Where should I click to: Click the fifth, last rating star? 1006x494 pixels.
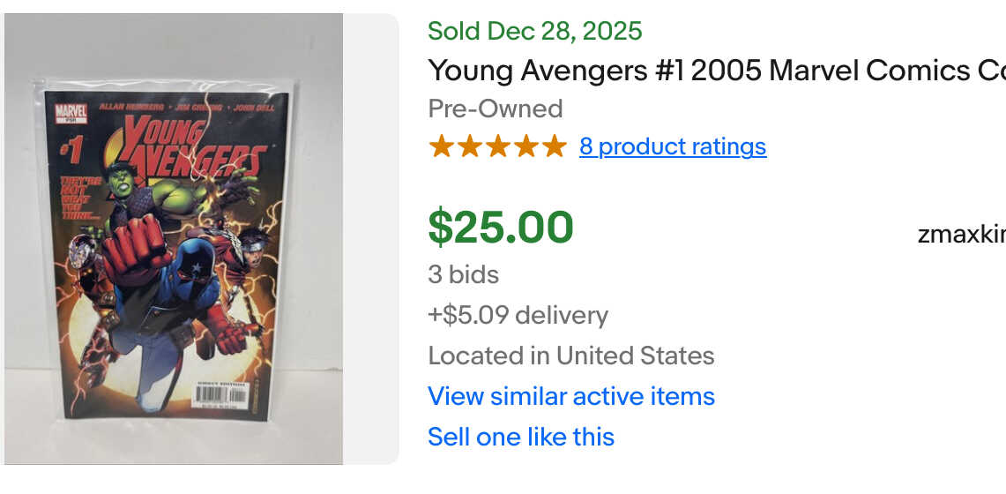coord(554,146)
